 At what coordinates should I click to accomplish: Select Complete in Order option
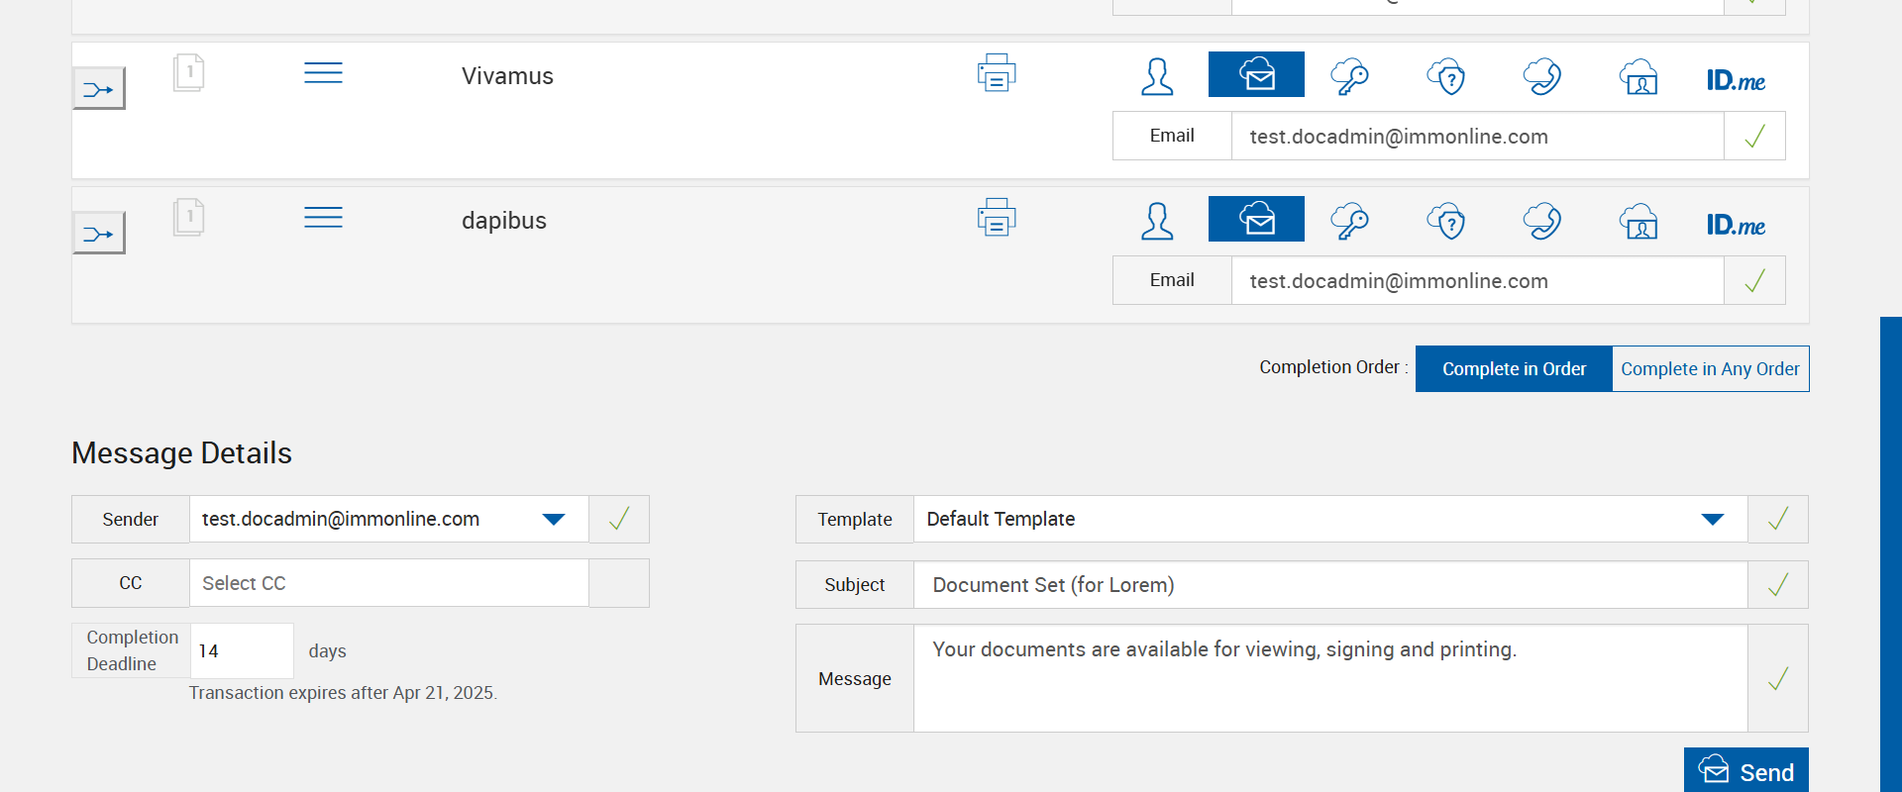coord(1514,369)
